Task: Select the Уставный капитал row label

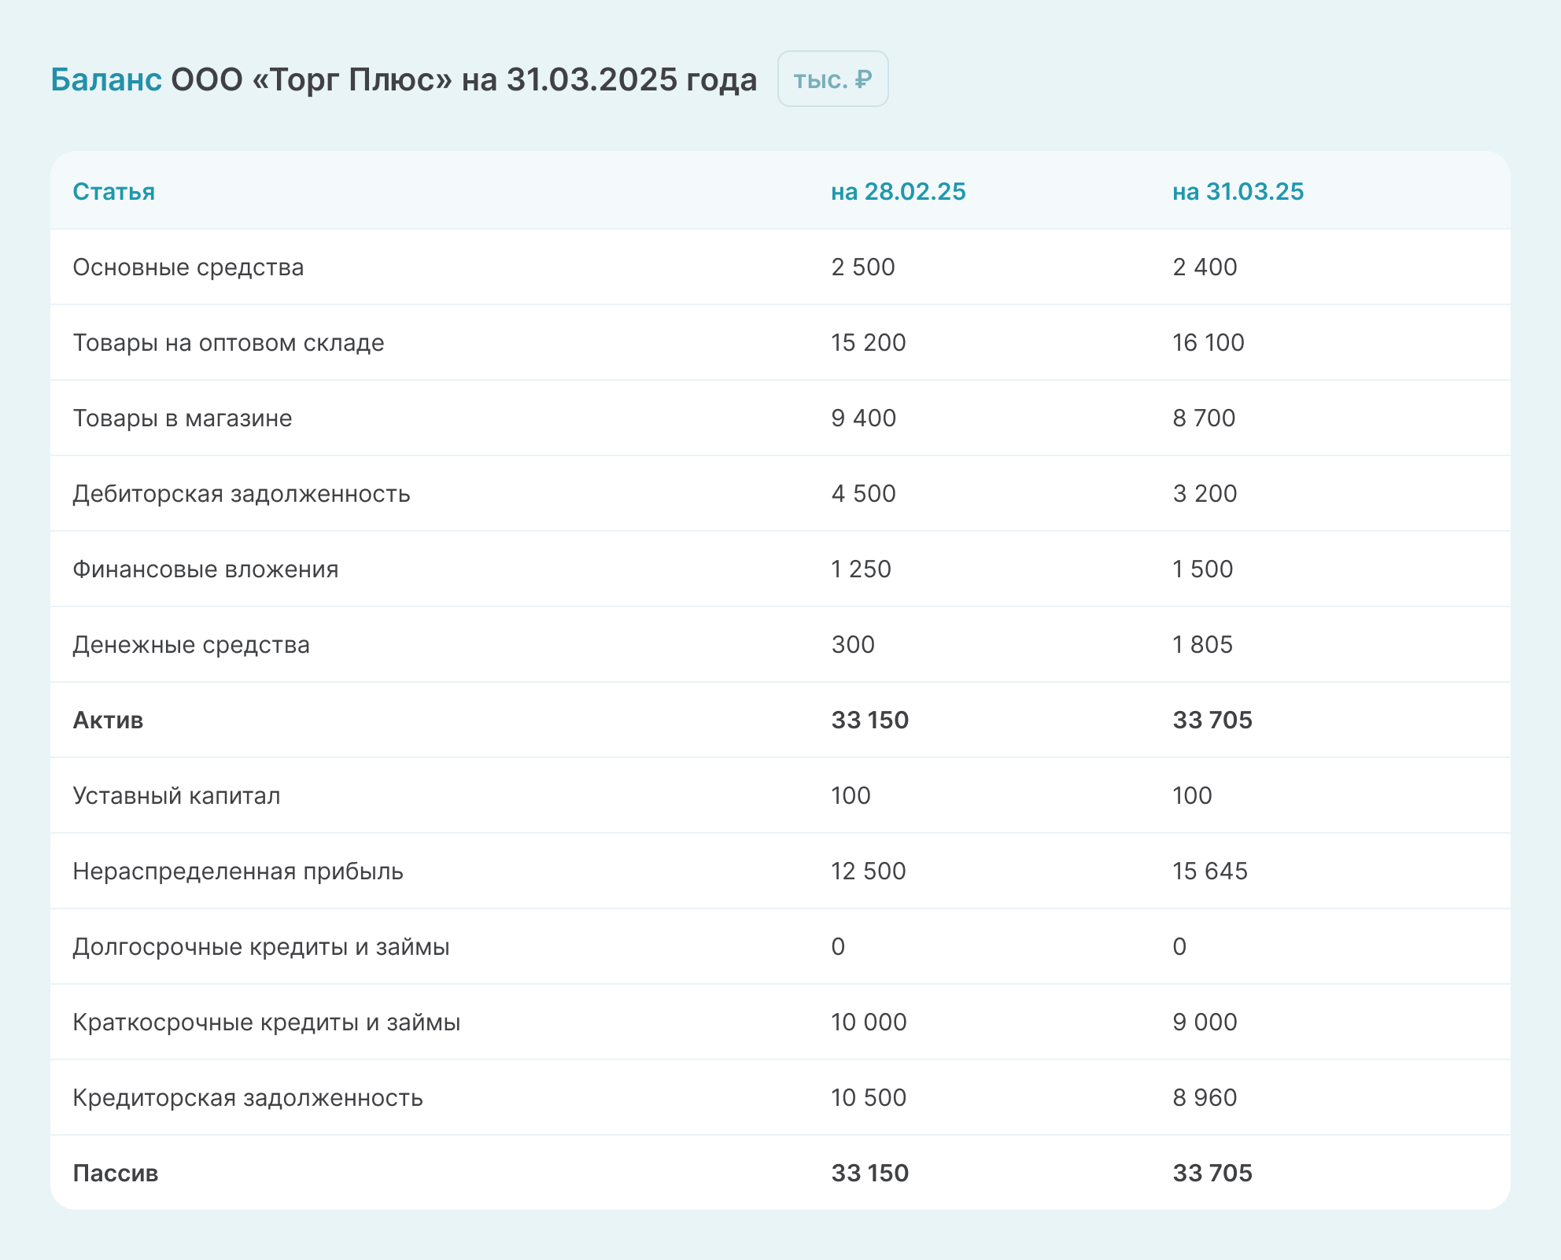Action: (176, 795)
